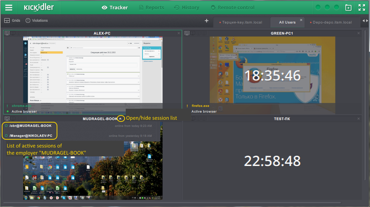Screen dimensions: 370x207
Task: Select session /obr@MUDRAGEL-BOOK
Action: pos(30,126)
